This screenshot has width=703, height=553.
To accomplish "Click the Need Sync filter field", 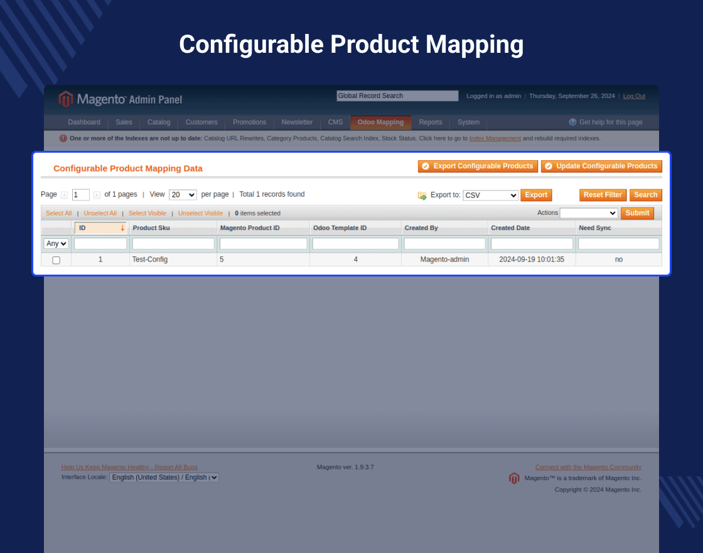I will coord(619,243).
